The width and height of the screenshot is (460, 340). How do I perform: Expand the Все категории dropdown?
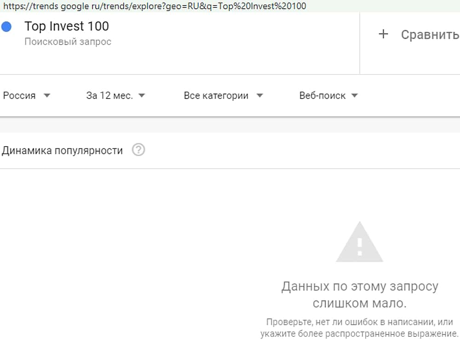point(223,95)
